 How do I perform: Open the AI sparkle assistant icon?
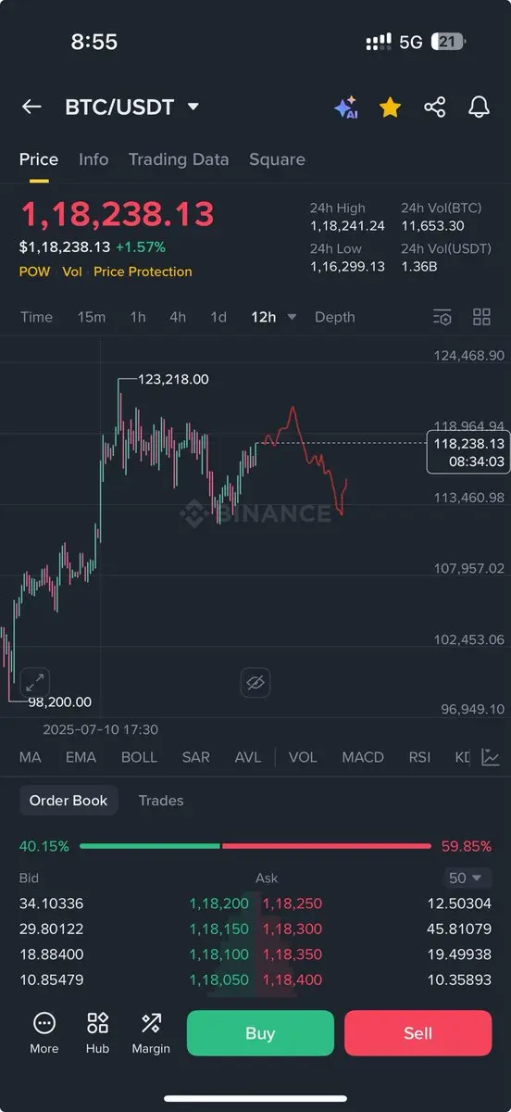point(346,107)
